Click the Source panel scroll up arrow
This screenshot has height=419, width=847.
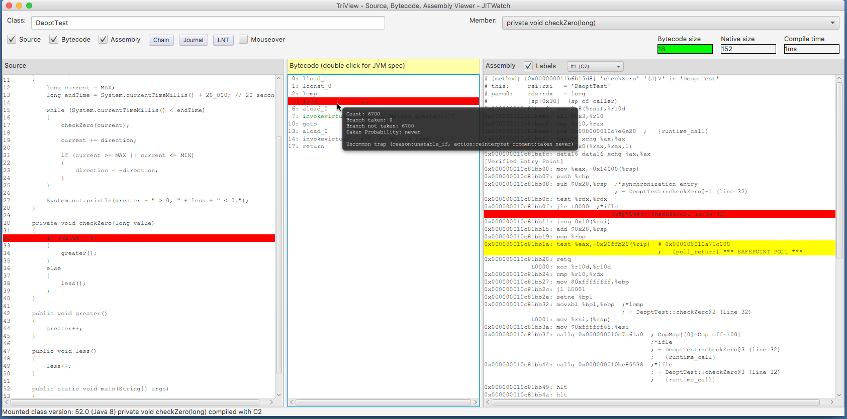click(x=278, y=78)
